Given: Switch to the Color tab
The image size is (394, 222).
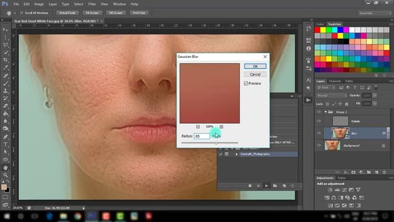Looking at the screenshot, I should pyautogui.click(x=320, y=24).
